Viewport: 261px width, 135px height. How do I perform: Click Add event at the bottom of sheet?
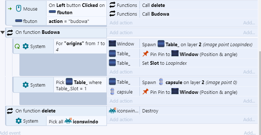click(x=10, y=133)
